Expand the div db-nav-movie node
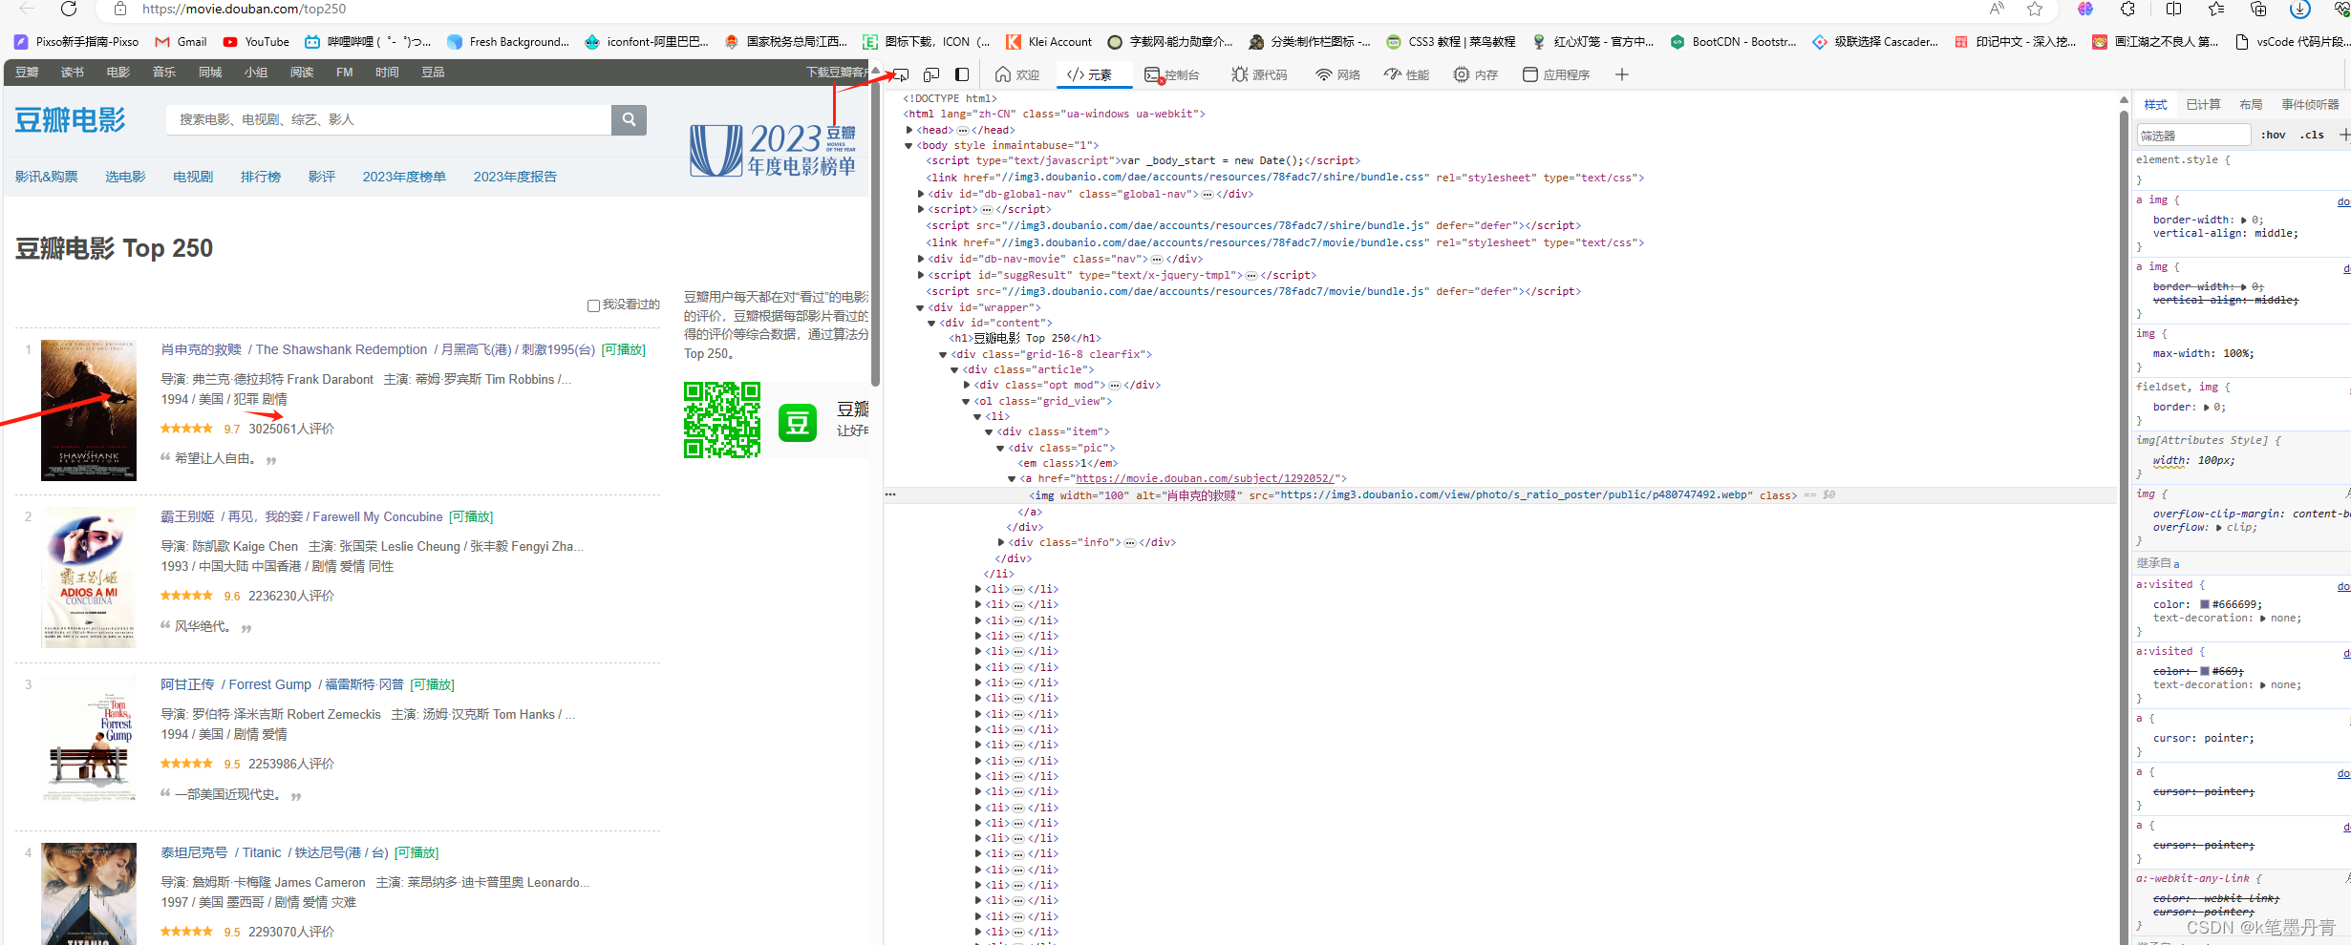2351x945 pixels. point(921,259)
